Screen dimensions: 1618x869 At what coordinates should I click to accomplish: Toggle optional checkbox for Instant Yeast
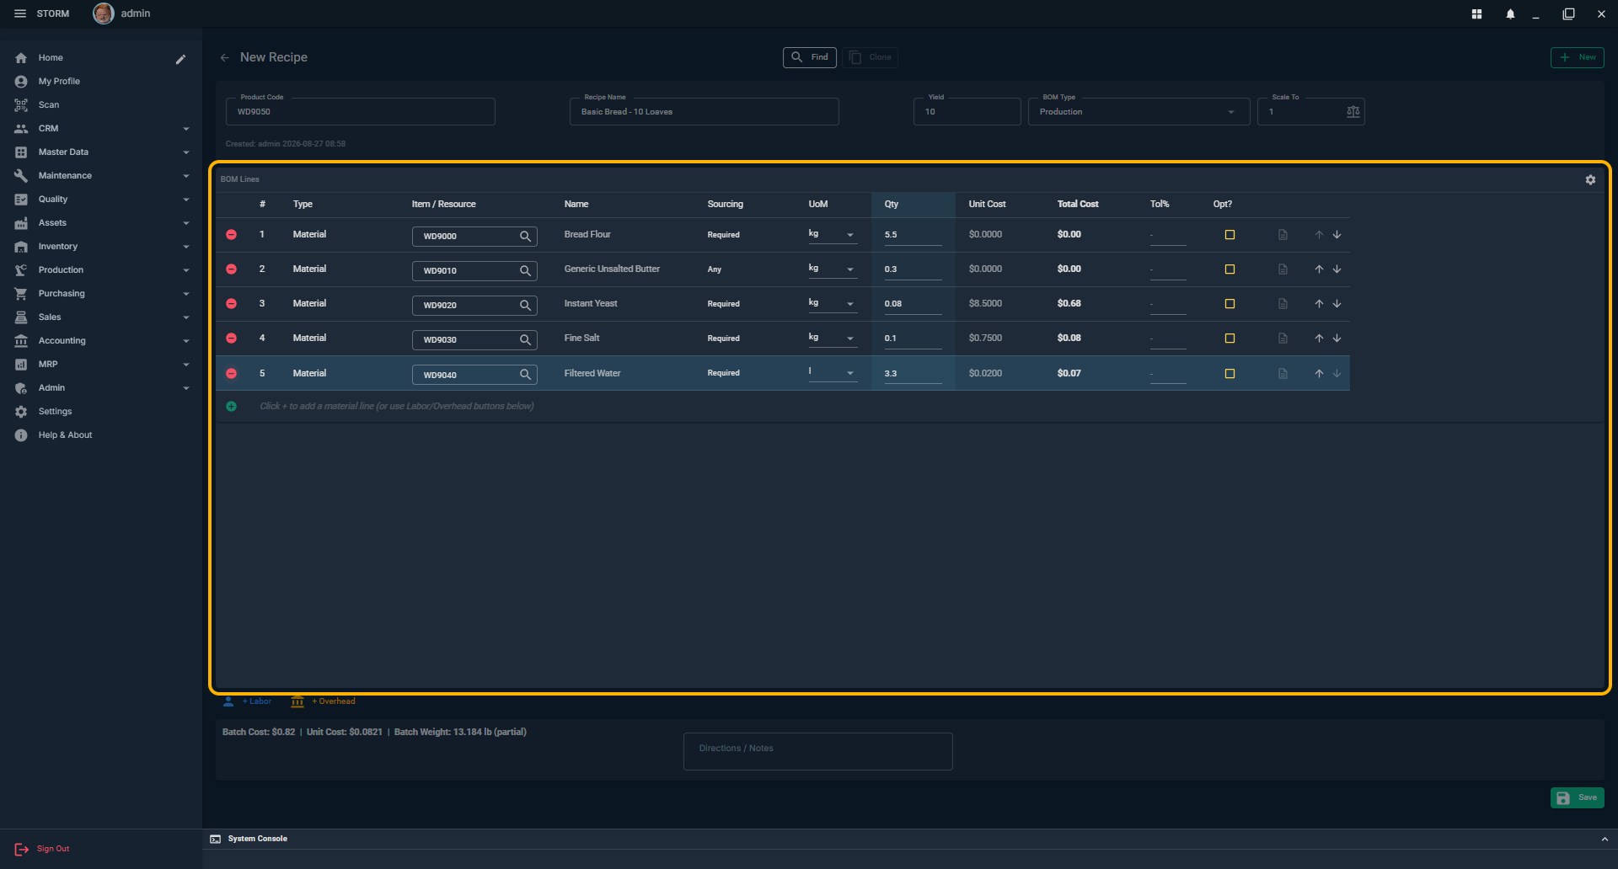coord(1230,304)
